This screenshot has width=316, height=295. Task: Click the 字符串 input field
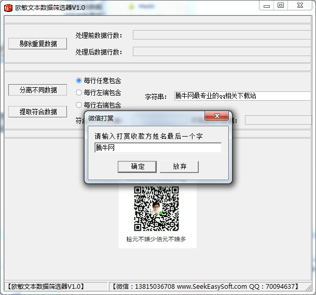pos(243,96)
